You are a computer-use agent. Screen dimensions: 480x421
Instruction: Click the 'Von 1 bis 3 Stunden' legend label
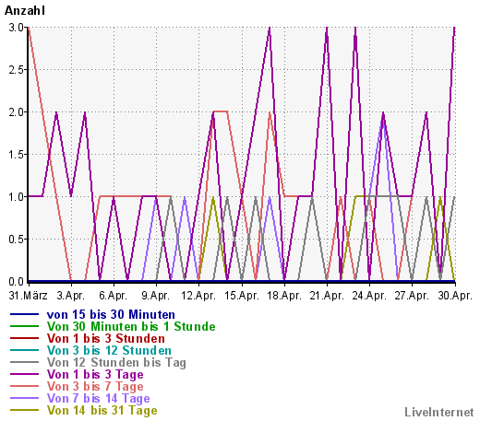point(106,338)
